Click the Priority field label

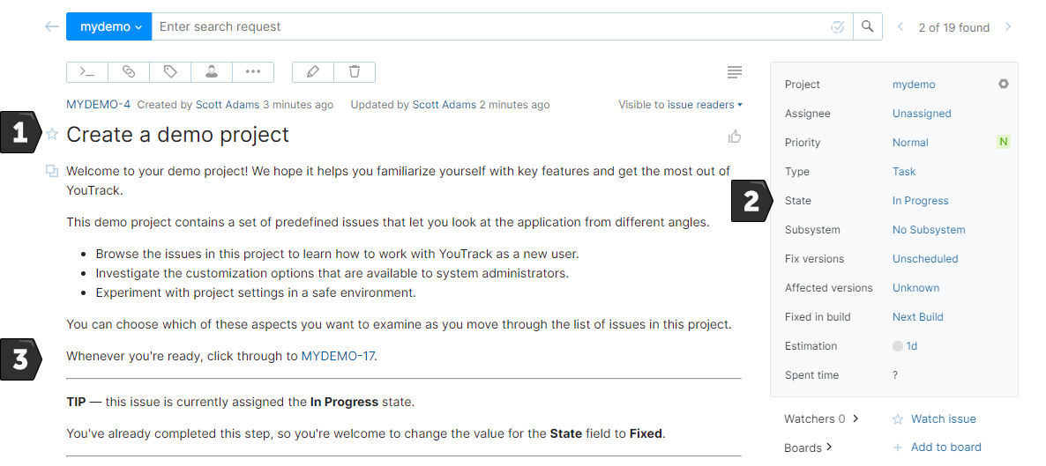click(x=803, y=143)
